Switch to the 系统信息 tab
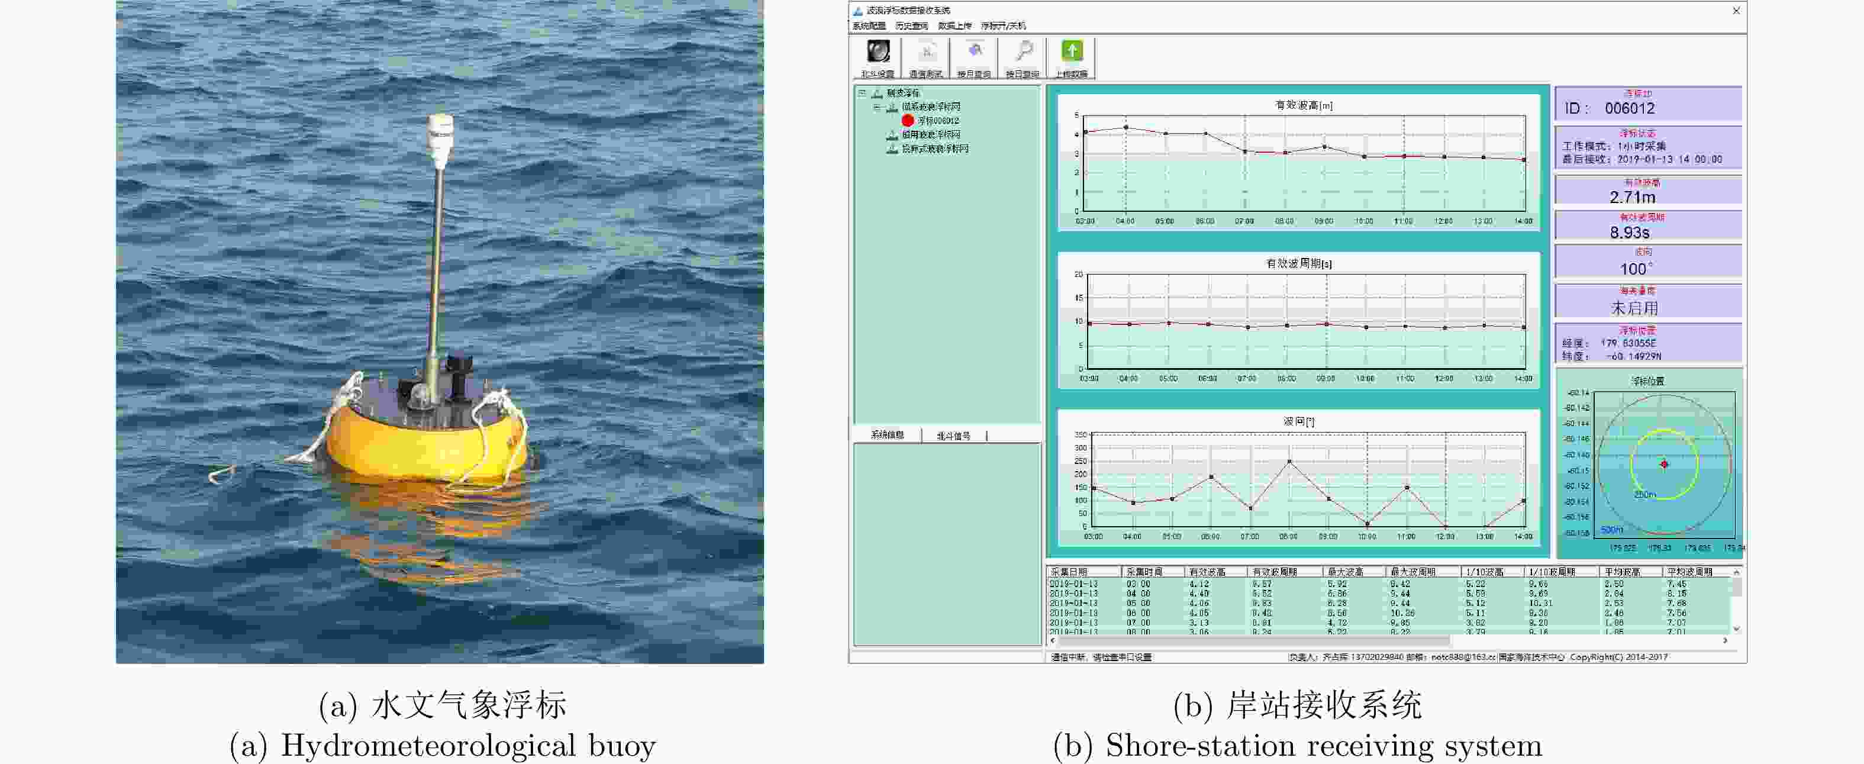 pos(887,435)
